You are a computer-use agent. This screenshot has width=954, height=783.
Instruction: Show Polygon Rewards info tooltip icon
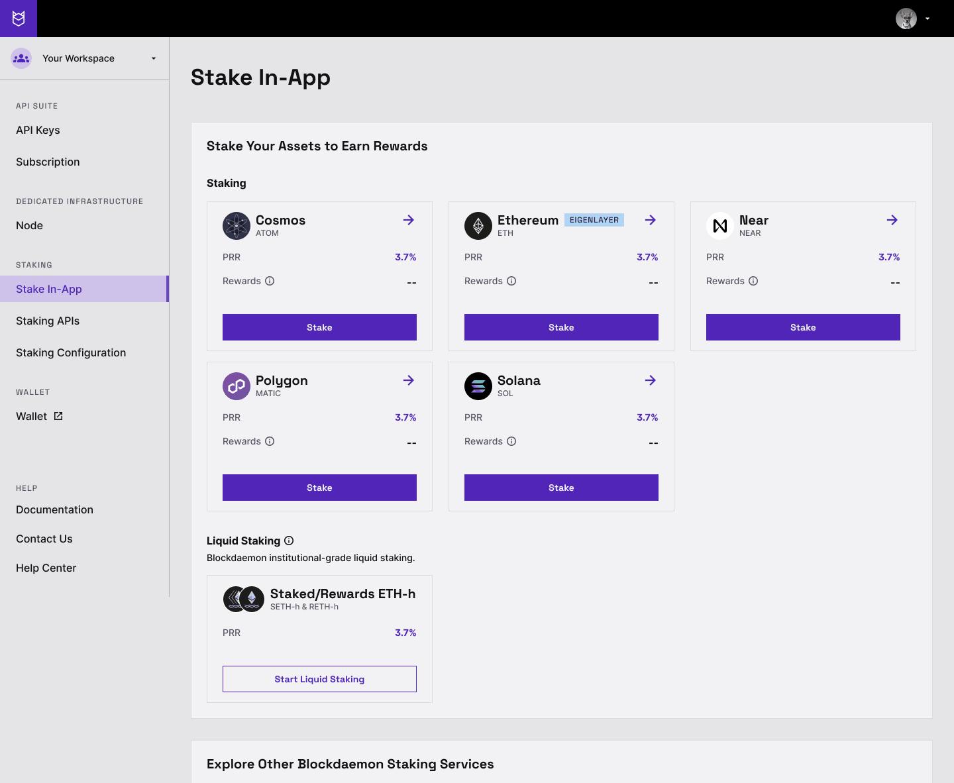pos(270,441)
